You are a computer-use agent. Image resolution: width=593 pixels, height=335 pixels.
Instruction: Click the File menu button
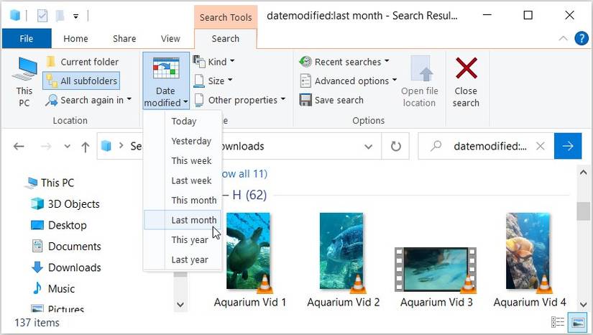pyautogui.click(x=26, y=39)
